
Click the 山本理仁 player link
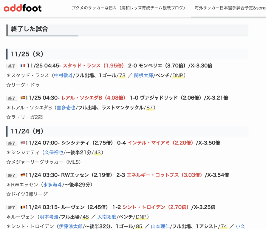pyautogui.click(x=160, y=227)
